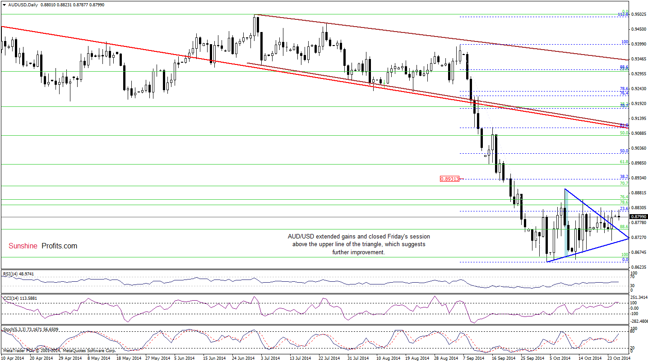Click the 0.92955 price axis label
Viewport: 648px width, 362px height.
coord(639,74)
